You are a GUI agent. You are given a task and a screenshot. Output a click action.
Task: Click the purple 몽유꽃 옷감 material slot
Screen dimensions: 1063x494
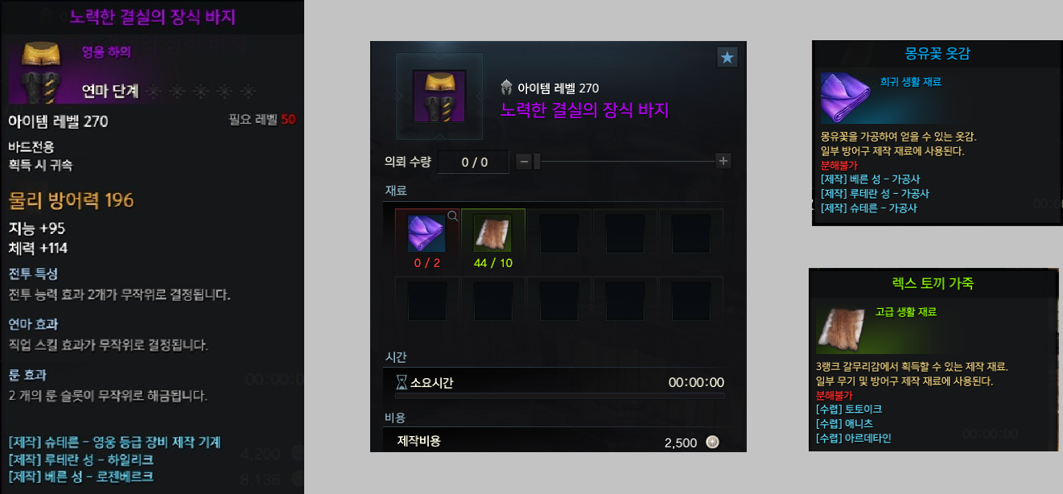426,233
